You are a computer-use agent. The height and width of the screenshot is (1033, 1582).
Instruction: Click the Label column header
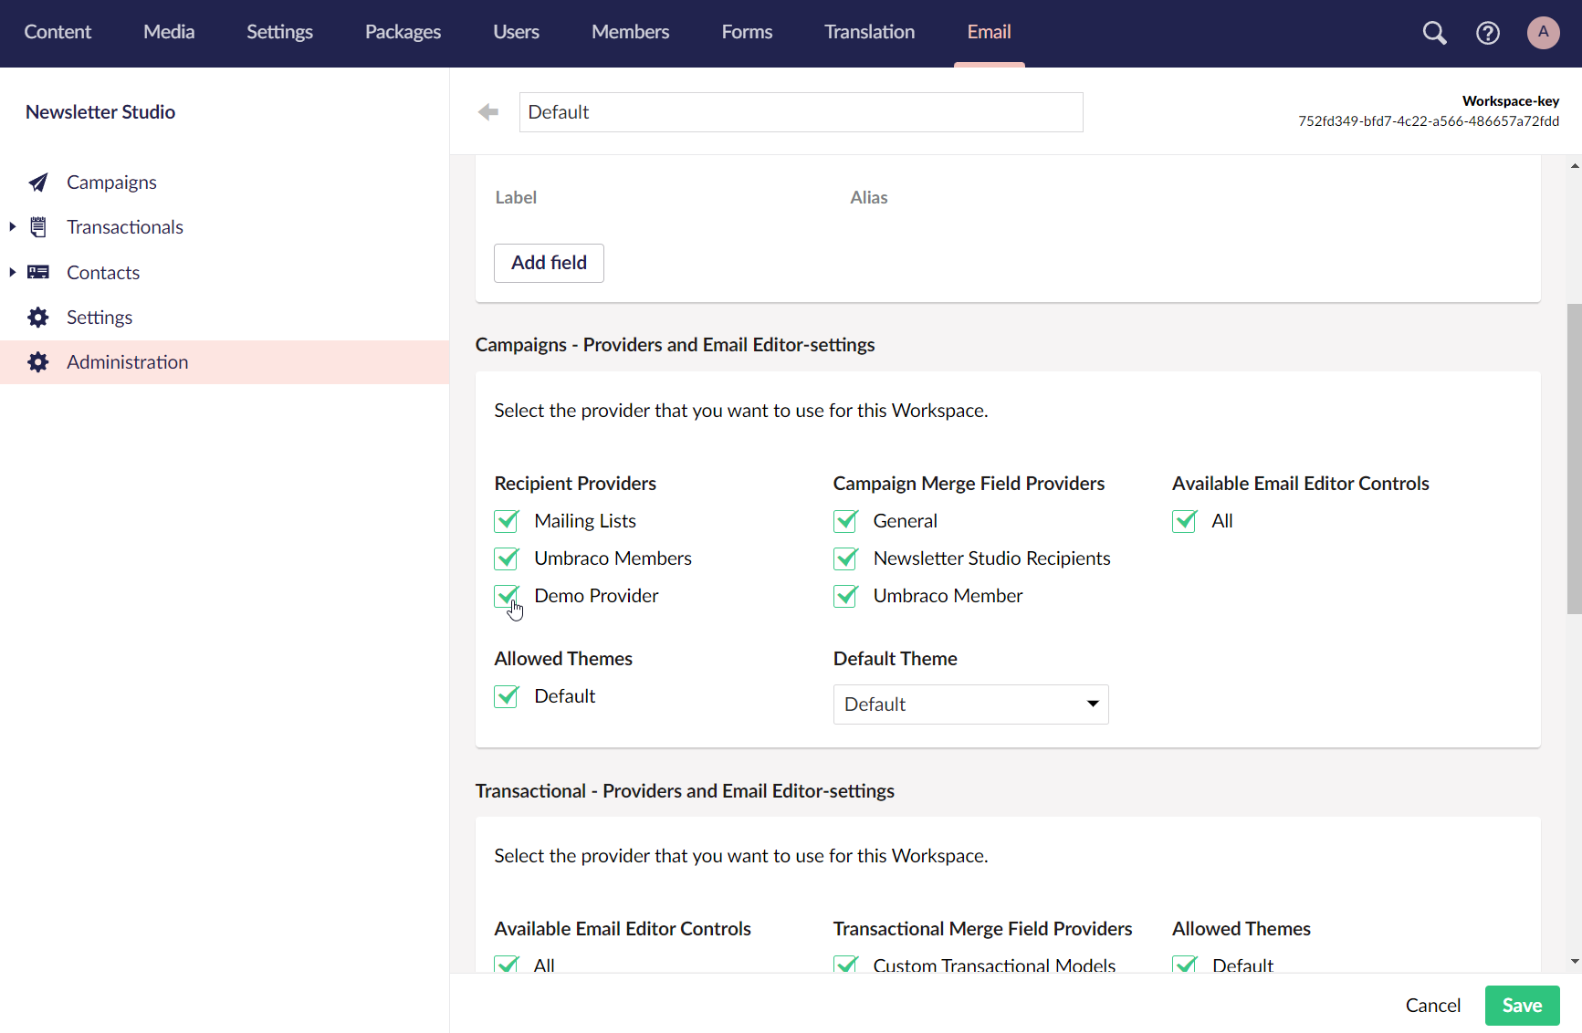coord(516,197)
